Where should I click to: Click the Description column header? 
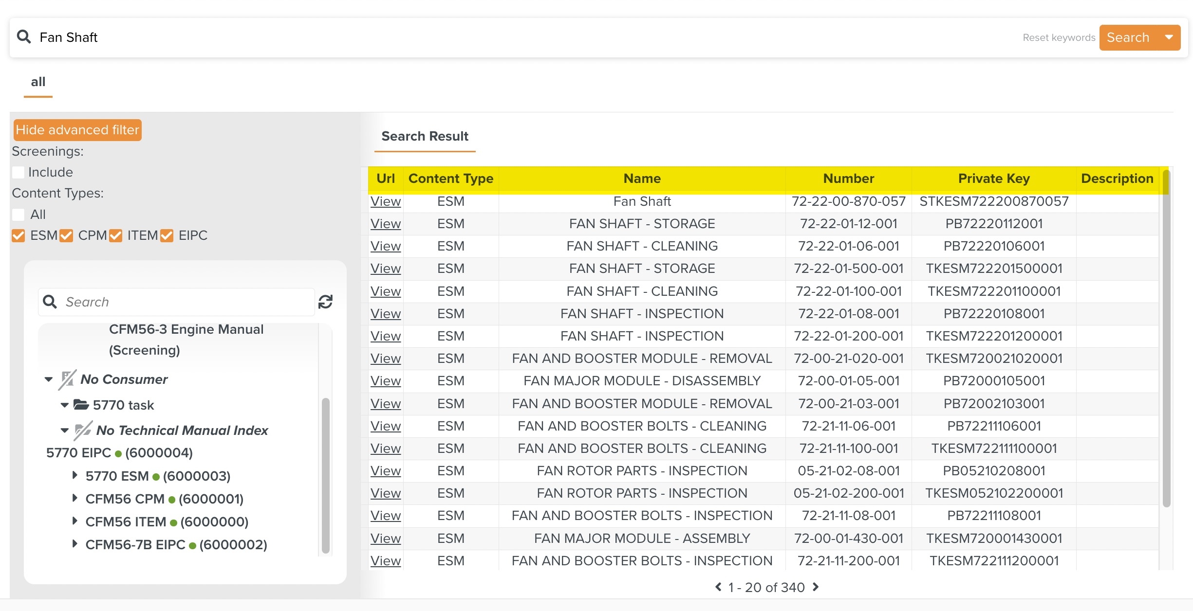[x=1117, y=179]
